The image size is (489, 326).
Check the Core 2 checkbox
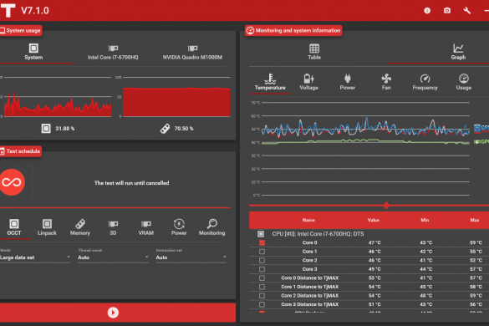click(262, 260)
